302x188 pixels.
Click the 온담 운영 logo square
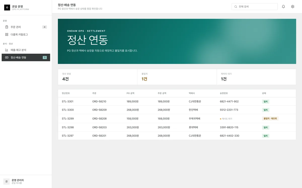[x=7, y=8]
